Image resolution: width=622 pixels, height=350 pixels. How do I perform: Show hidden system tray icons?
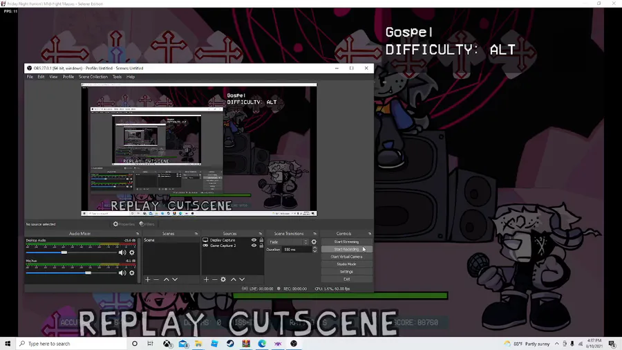click(x=556, y=344)
